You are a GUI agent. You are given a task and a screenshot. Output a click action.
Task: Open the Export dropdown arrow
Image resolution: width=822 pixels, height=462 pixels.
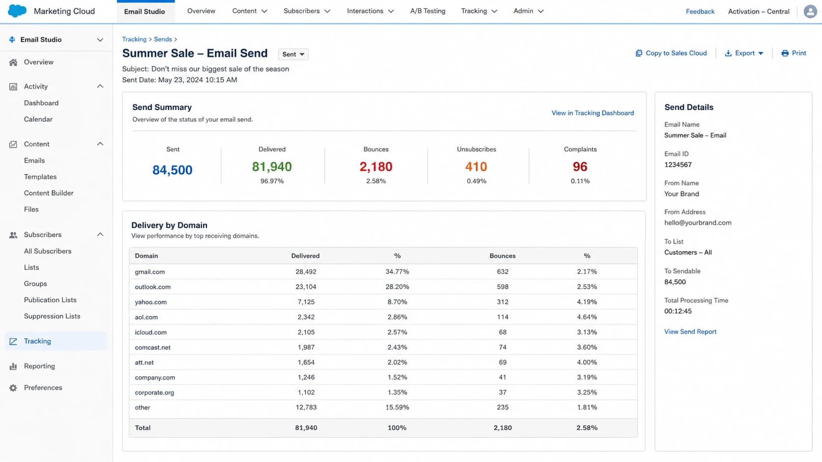click(761, 53)
